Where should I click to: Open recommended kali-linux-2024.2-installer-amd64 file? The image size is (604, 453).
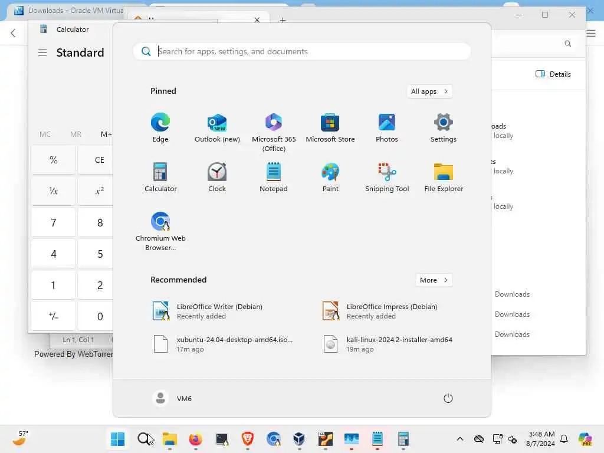[386, 344]
